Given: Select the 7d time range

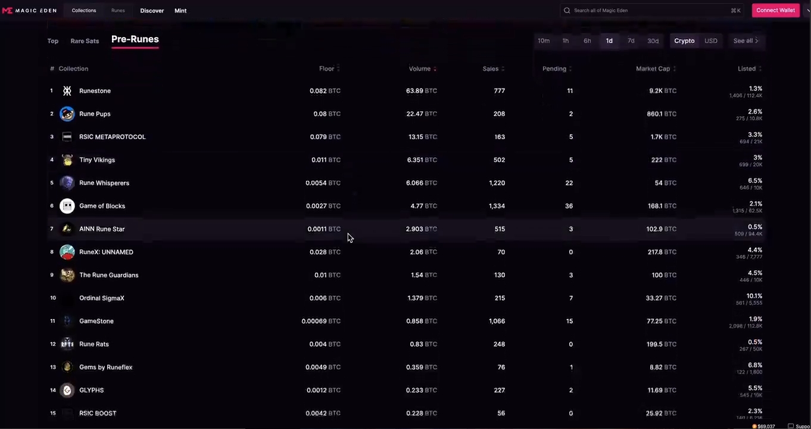Looking at the screenshot, I should pyautogui.click(x=631, y=41).
